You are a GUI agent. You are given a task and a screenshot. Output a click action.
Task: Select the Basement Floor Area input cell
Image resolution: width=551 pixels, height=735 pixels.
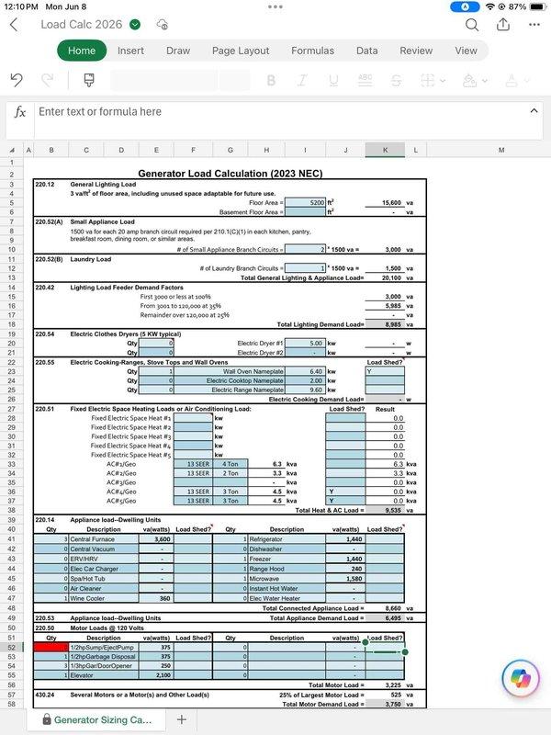pos(305,212)
